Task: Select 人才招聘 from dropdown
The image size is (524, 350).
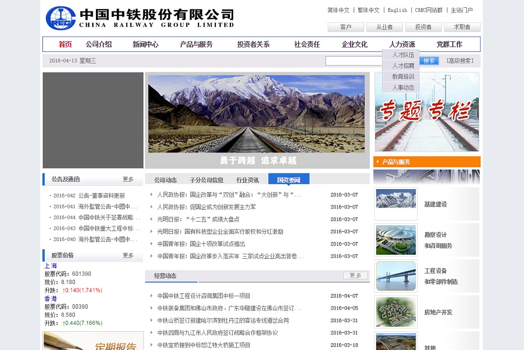Action: click(401, 65)
